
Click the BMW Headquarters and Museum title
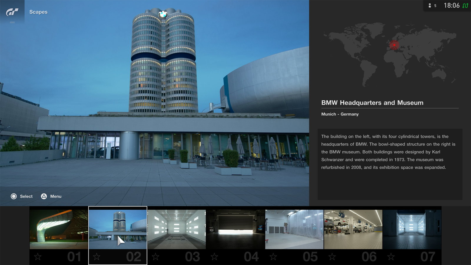[372, 103]
